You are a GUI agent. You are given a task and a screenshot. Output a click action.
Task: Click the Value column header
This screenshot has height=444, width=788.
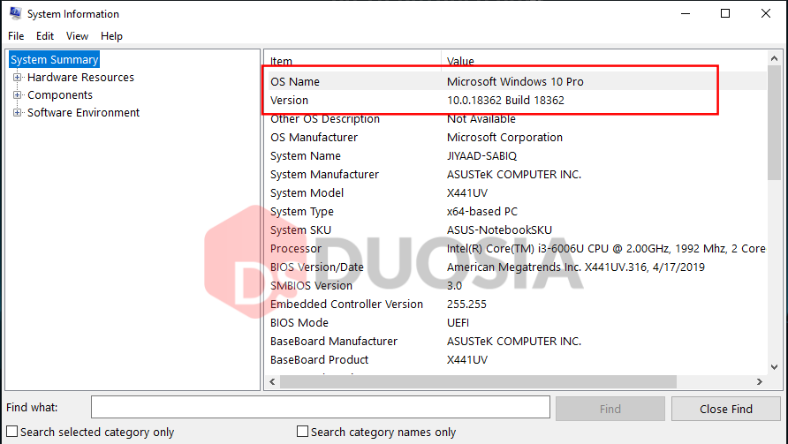pos(604,60)
